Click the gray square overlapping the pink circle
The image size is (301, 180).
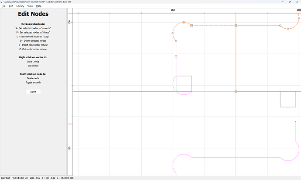(184, 84)
